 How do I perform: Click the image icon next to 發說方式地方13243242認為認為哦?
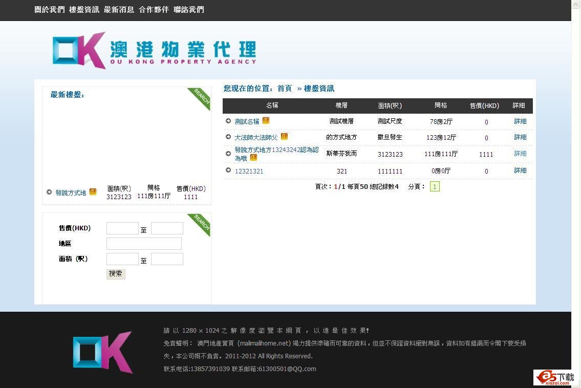tap(253, 158)
